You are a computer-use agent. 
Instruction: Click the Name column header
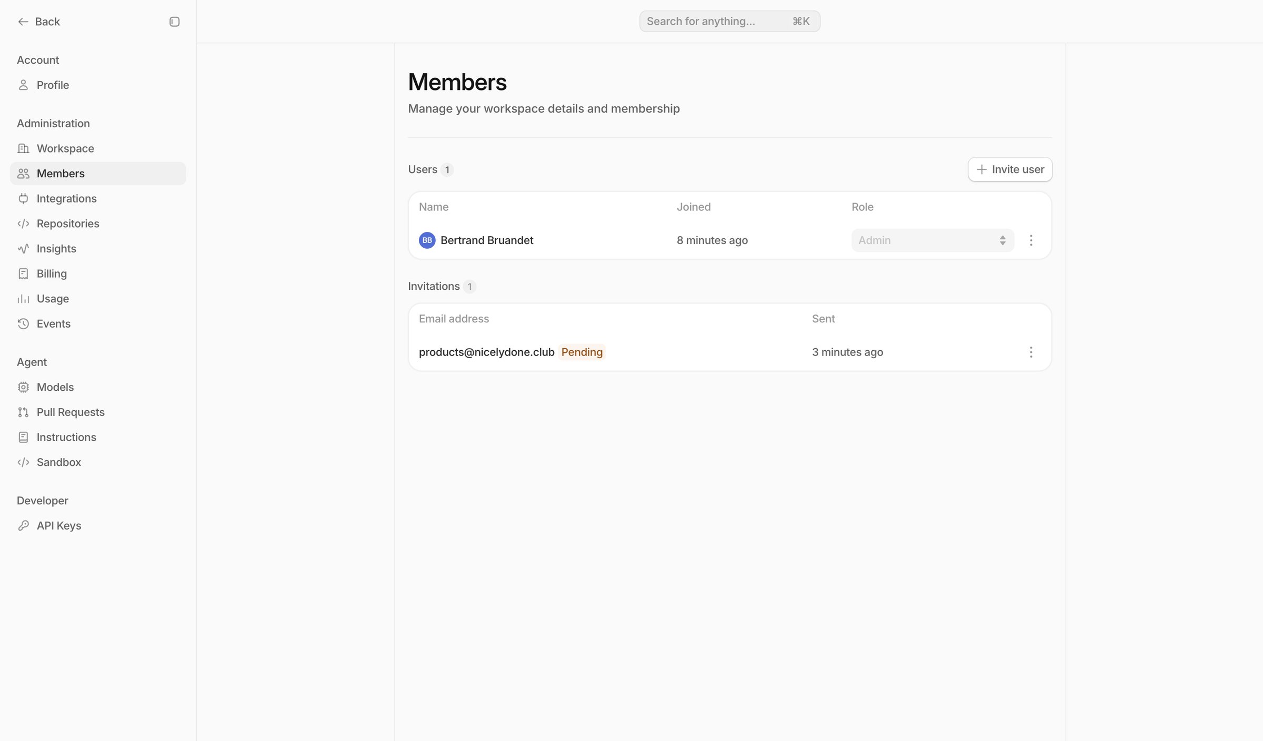coord(434,207)
